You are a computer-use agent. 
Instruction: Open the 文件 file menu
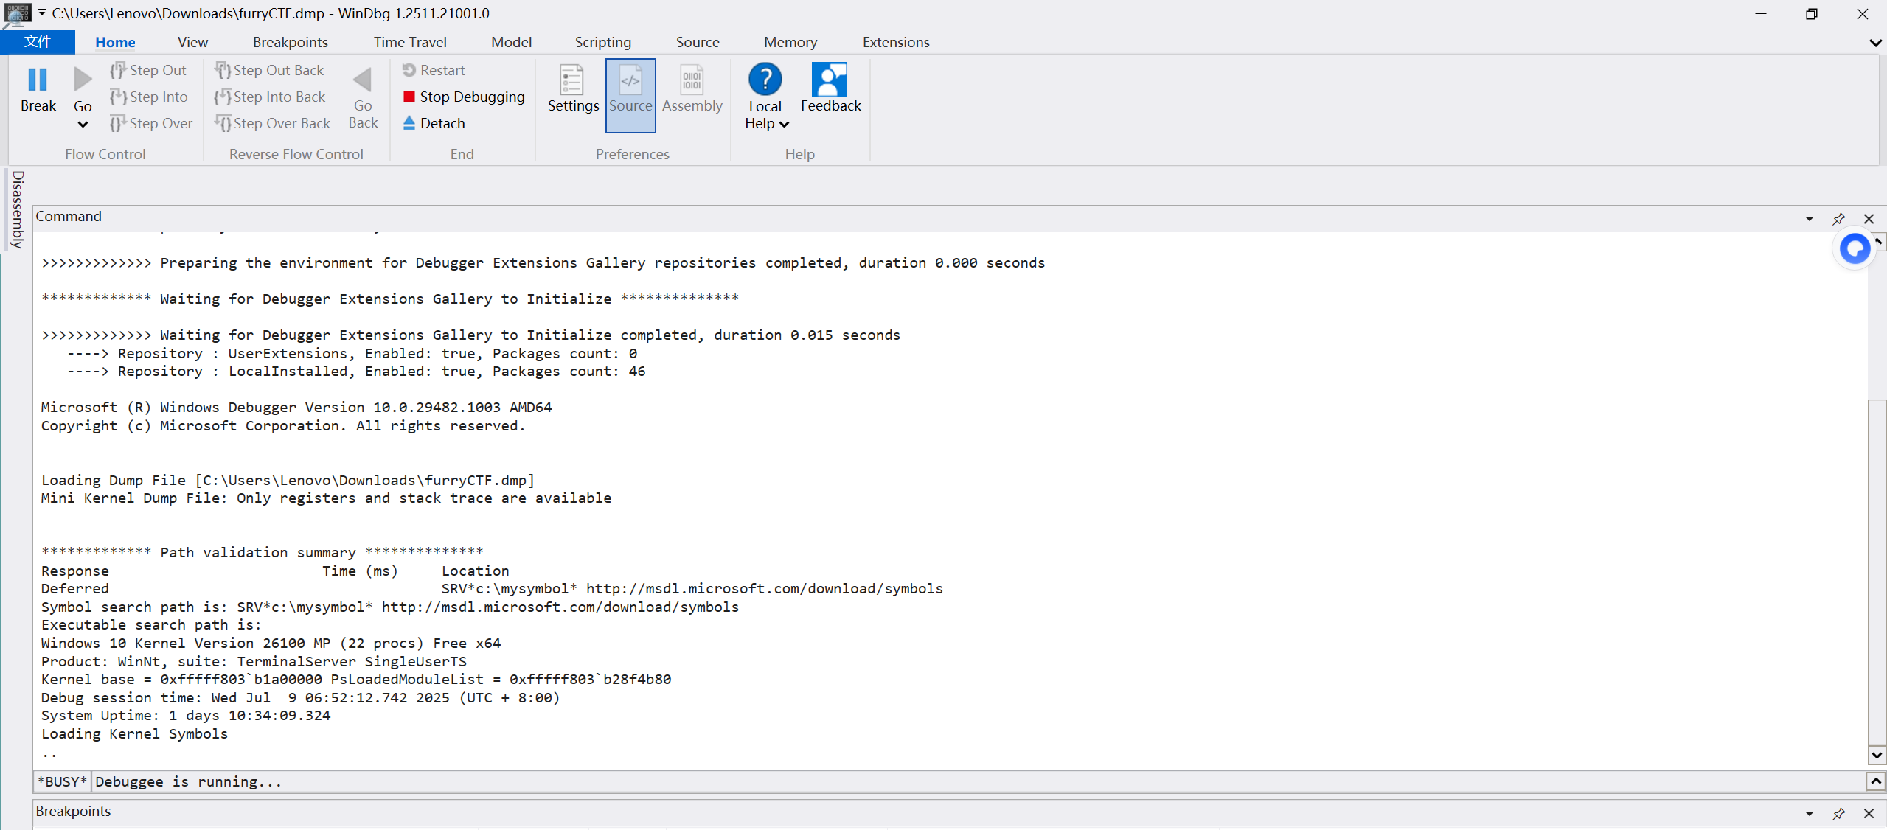click(38, 42)
